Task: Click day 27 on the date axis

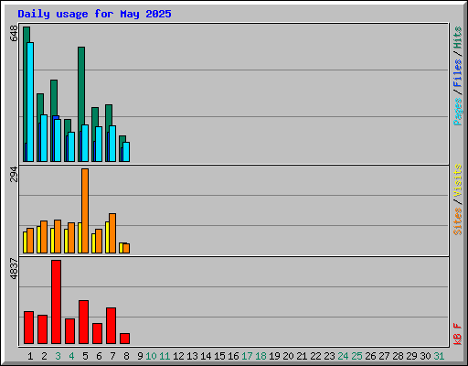Action: (384, 356)
